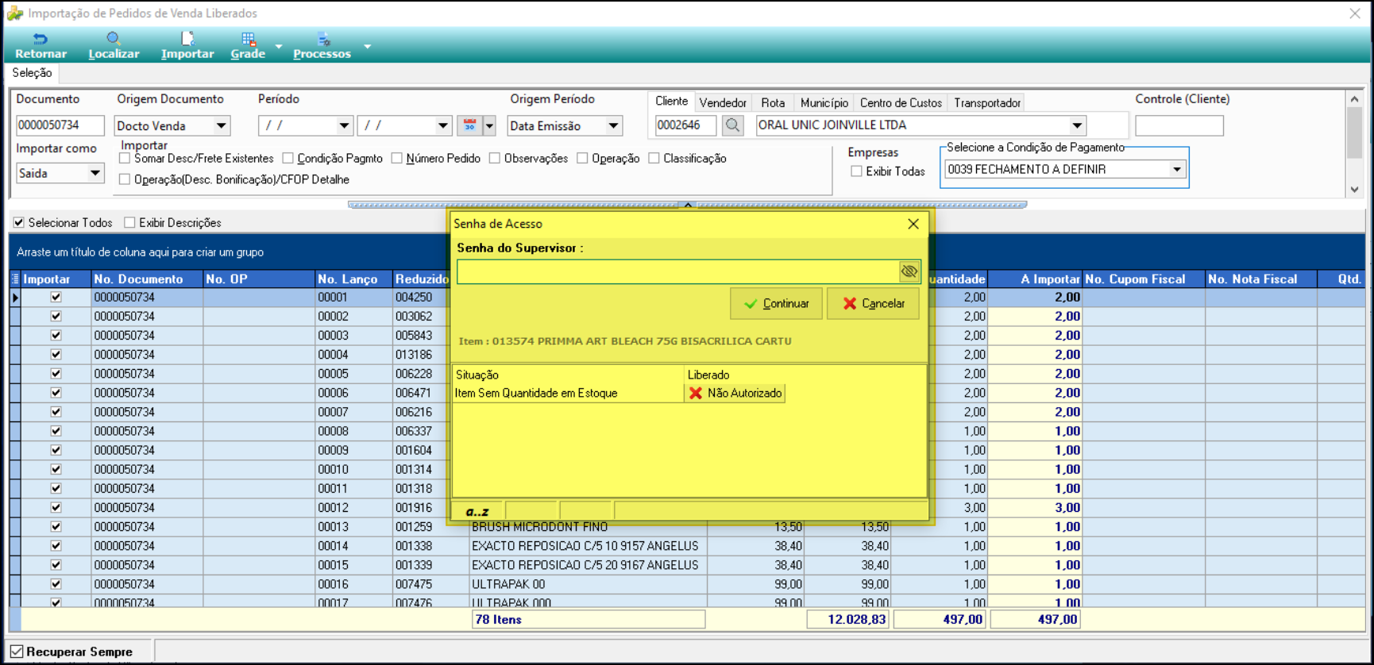Click client code field 0002646
1374x665 pixels.
[x=685, y=125]
